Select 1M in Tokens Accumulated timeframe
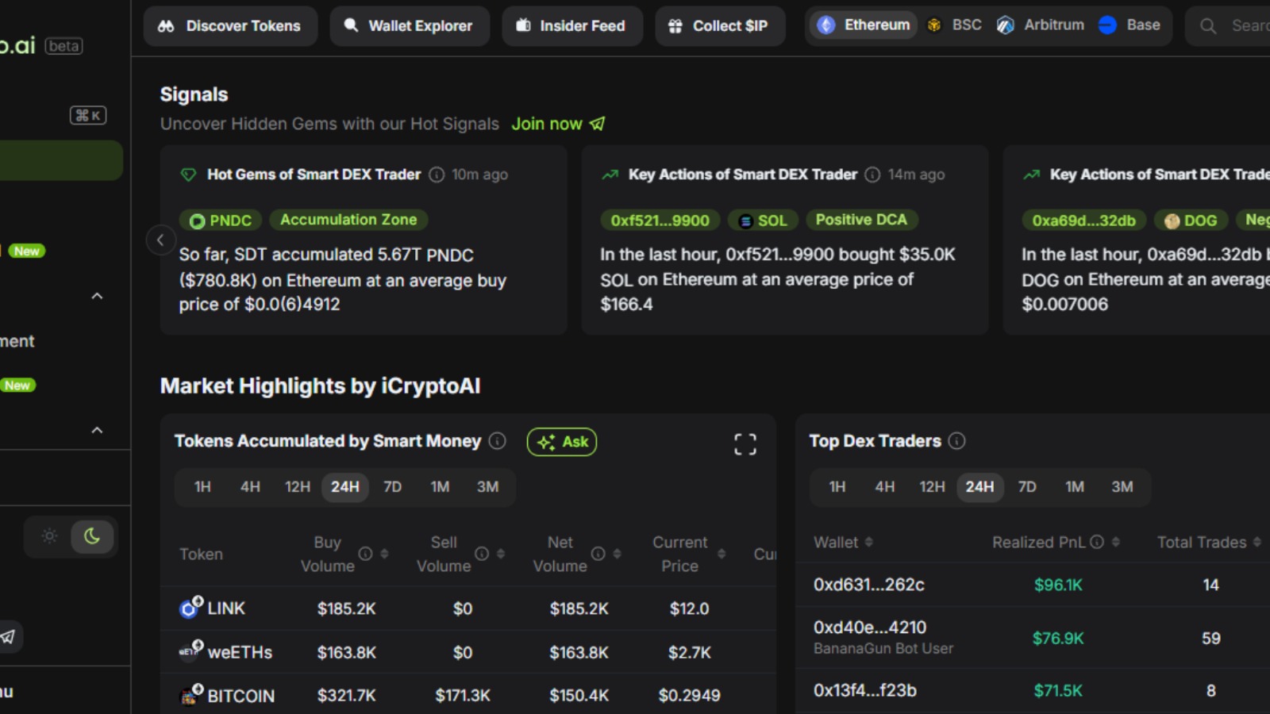 pyautogui.click(x=440, y=487)
